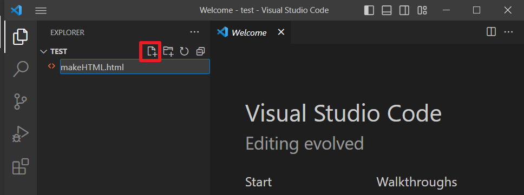Click the Visual Studio Code heading
Image resolution: width=524 pixels, height=195 pixels.
(344, 113)
